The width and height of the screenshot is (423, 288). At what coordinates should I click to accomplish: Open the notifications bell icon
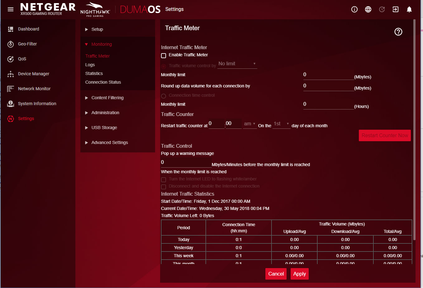(x=409, y=9)
